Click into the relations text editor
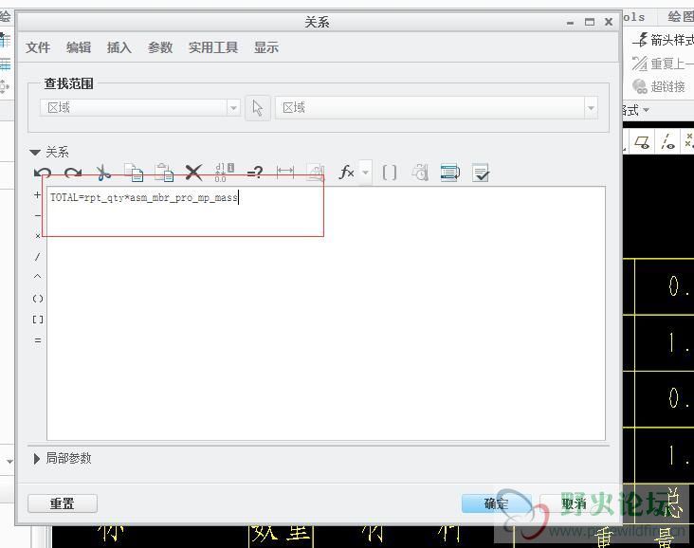The image size is (694, 548). click(326, 314)
